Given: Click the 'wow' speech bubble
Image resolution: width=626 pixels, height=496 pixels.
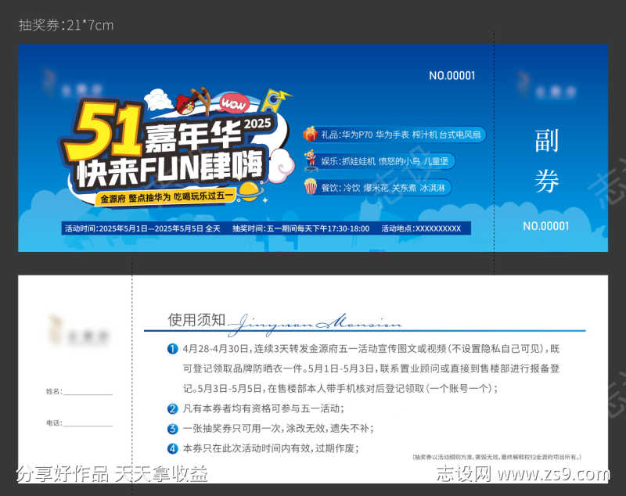Looking at the screenshot, I should coord(232,102).
